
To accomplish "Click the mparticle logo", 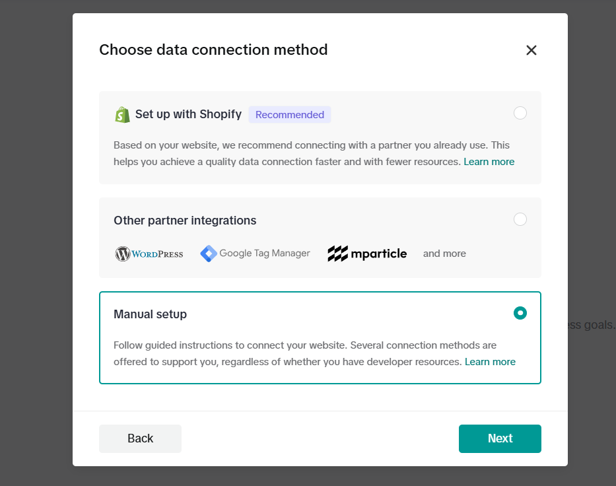I will [367, 254].
